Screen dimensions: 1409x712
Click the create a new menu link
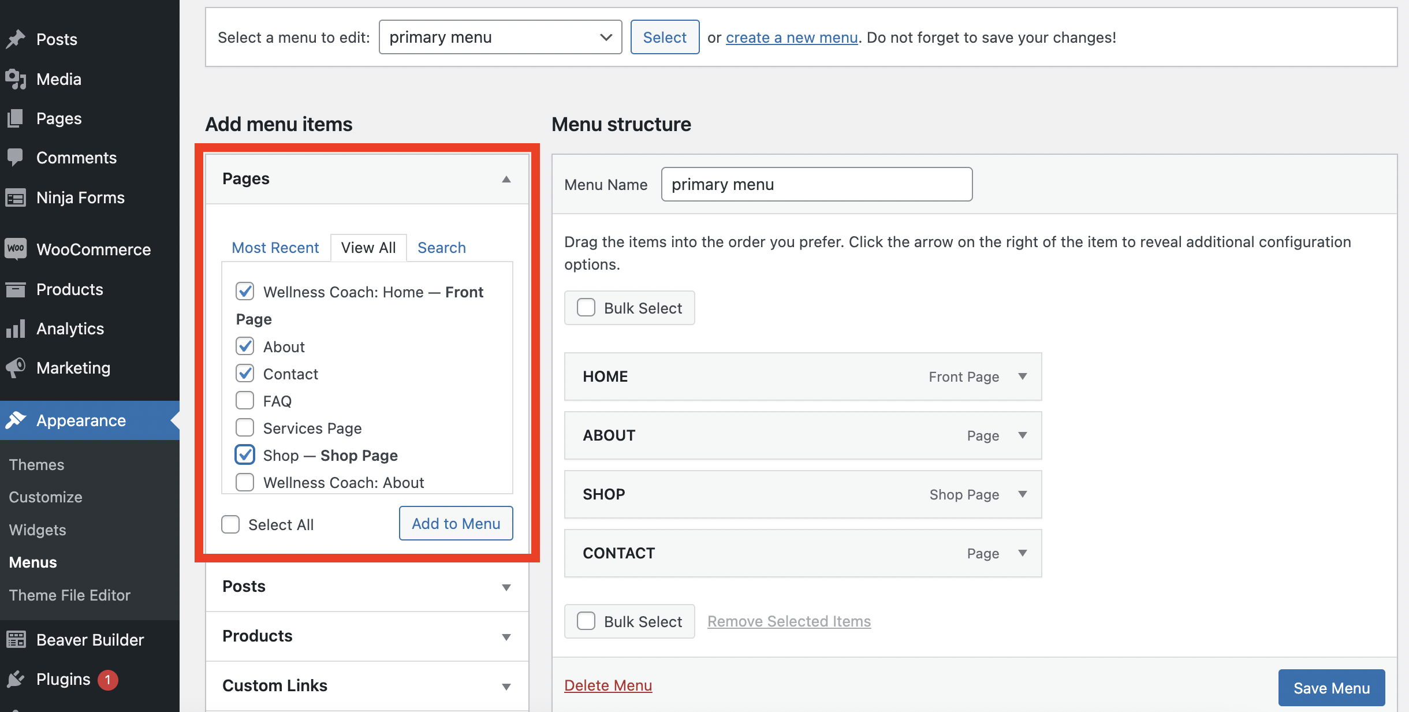point(791,36)
